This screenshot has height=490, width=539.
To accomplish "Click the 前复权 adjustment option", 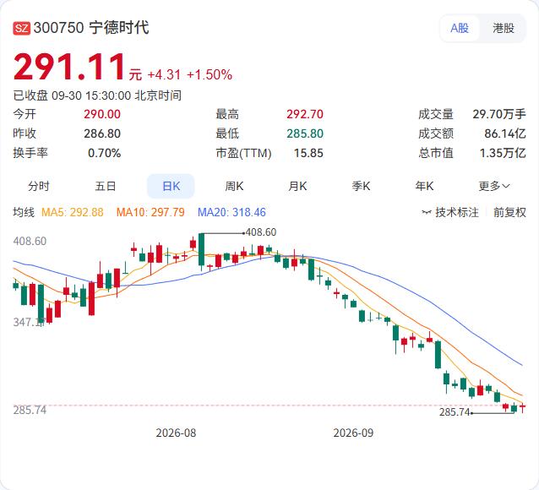I will click(x=509, y=212).
